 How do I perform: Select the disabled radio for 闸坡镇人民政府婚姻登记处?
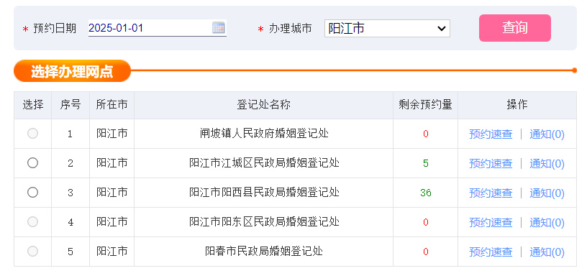(33, 134)
